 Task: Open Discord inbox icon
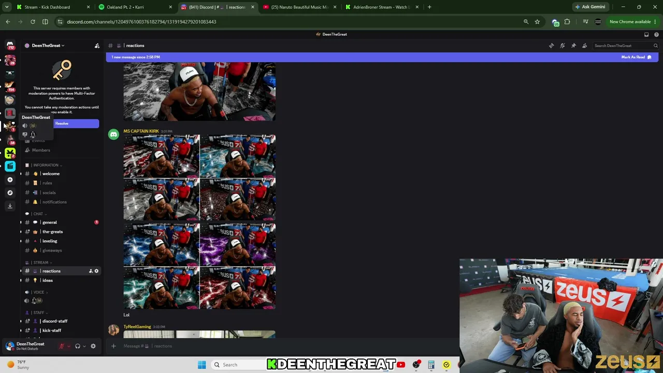pos(646,34)
